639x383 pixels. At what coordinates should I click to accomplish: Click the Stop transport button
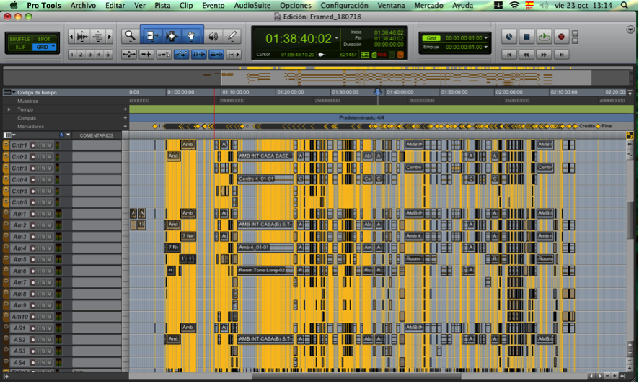point(526,37)
